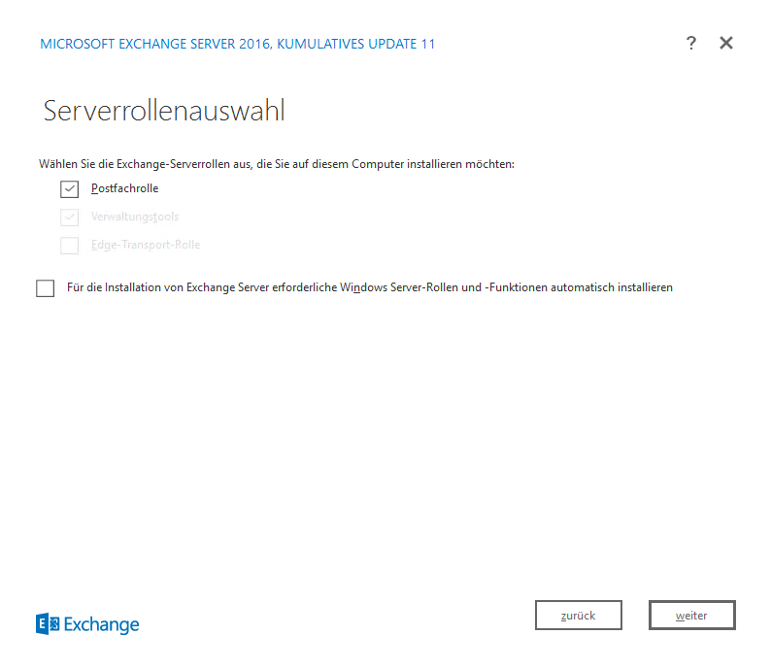Click the Exchange logo icon
Screen dimensions: 771x669
click(x=48, y=623)
